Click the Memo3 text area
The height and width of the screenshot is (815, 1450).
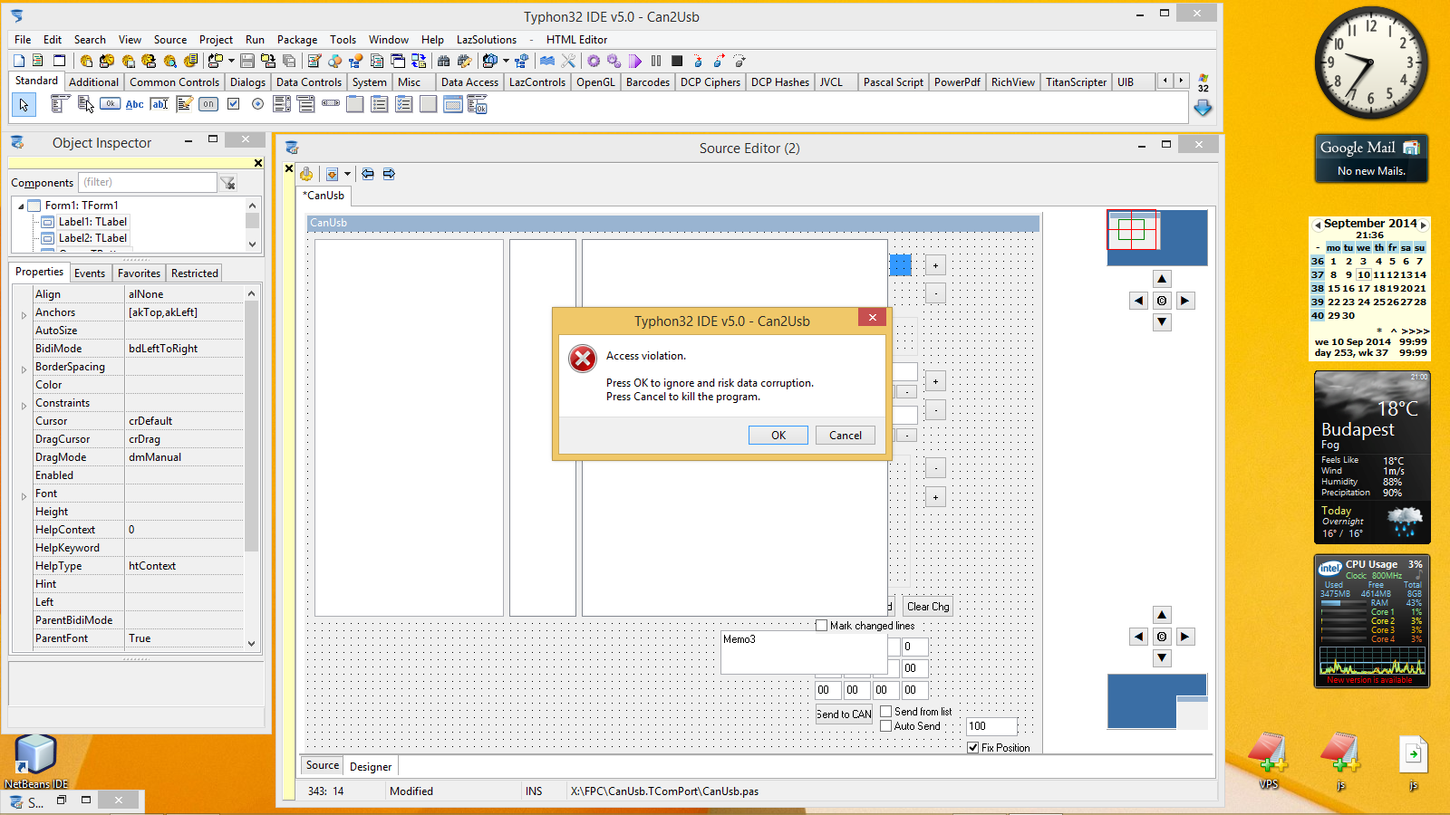click(x=804, y=652)
